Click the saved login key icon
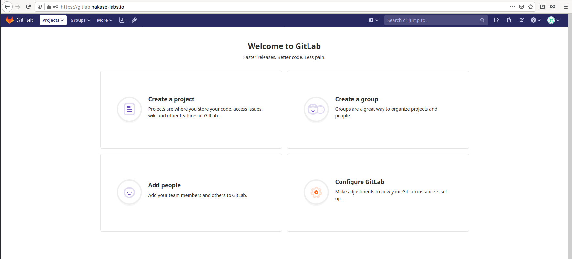 pos(56,7)
